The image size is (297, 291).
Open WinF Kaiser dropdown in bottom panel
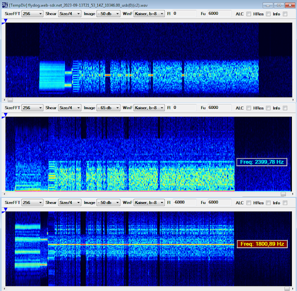149,202
